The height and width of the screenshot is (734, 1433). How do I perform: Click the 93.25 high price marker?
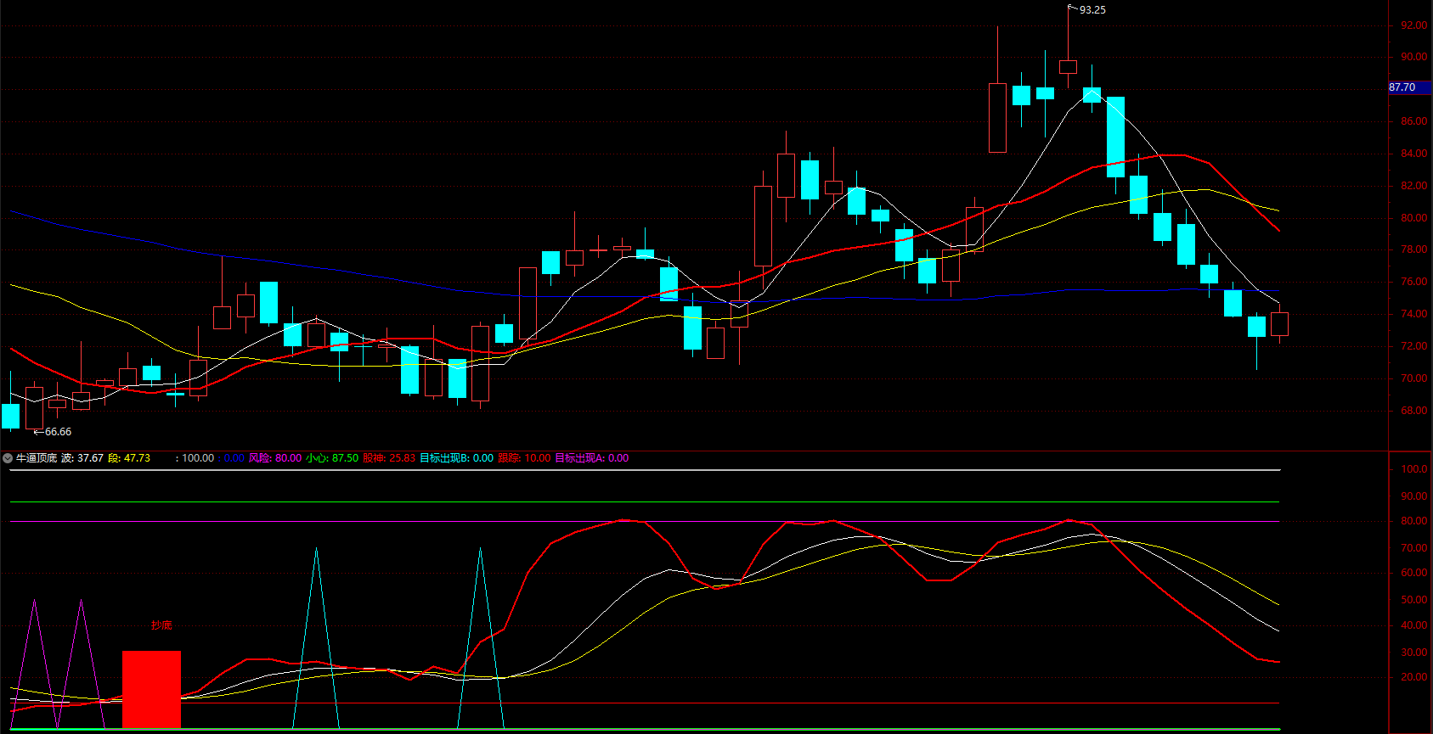[x=1092, y=10]
